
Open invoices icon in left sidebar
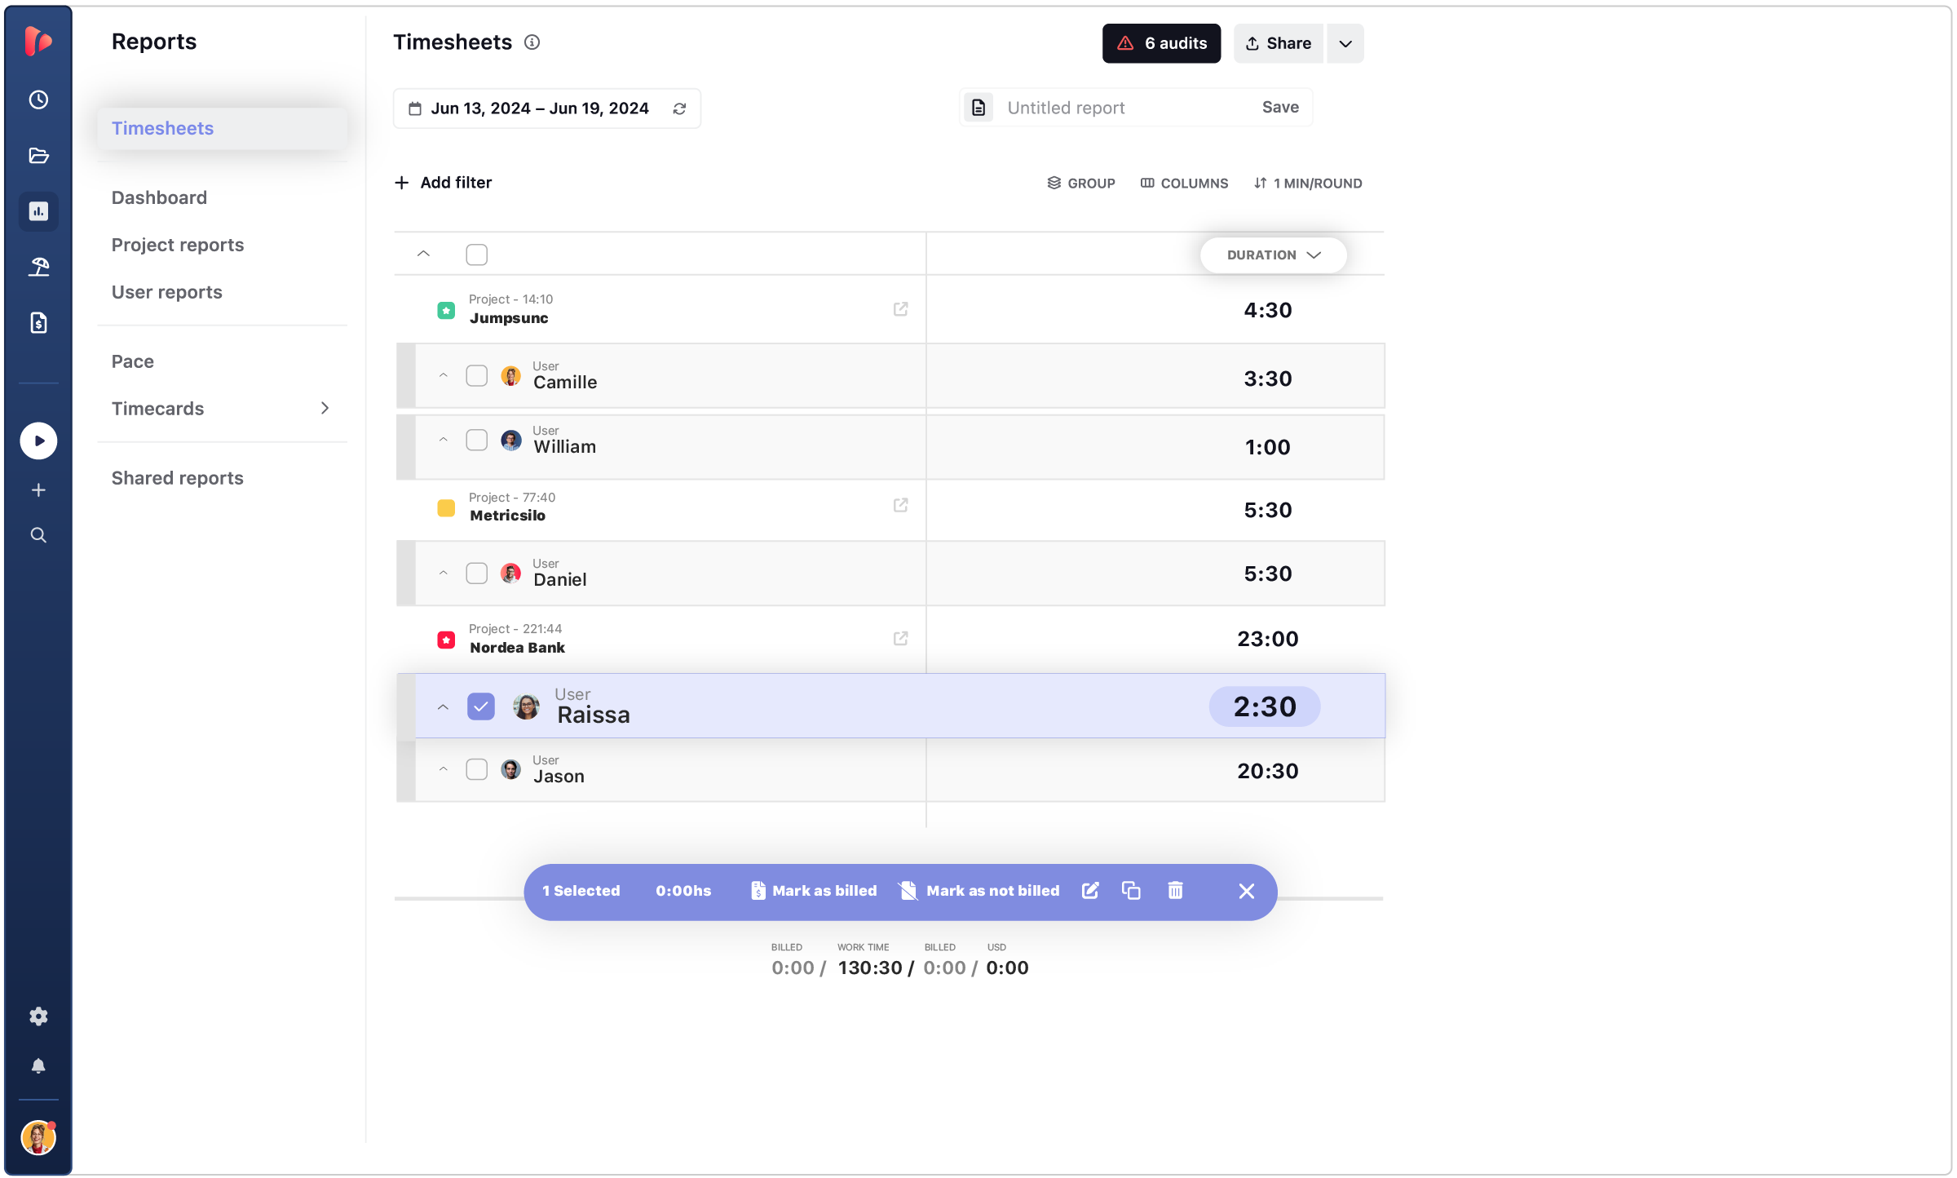[x=38, y=323]
